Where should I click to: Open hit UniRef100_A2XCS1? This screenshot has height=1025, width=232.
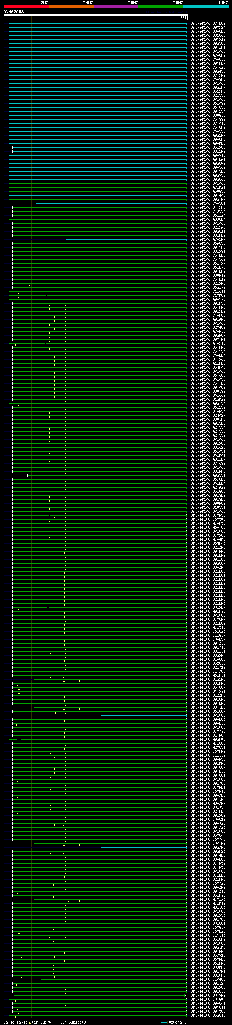coord(208,747)
